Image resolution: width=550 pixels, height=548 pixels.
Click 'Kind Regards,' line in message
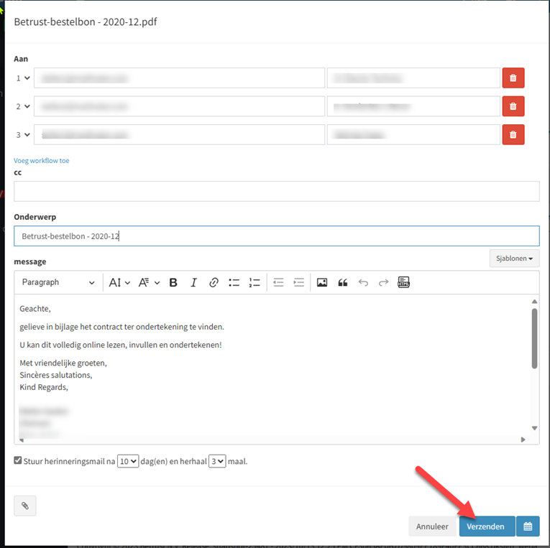tap(44, 387)
